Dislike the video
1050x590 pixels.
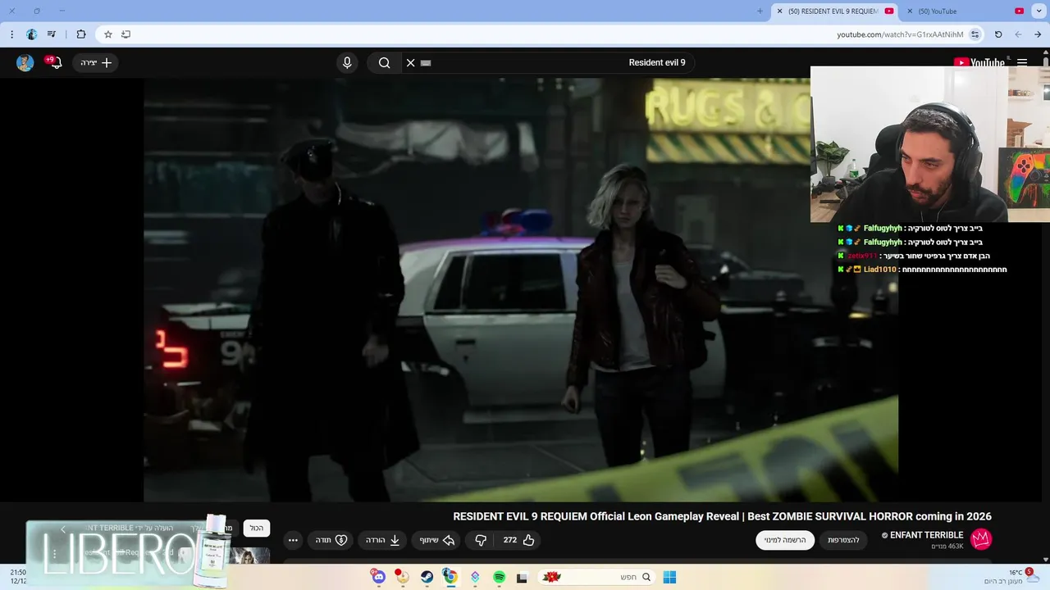481,540
